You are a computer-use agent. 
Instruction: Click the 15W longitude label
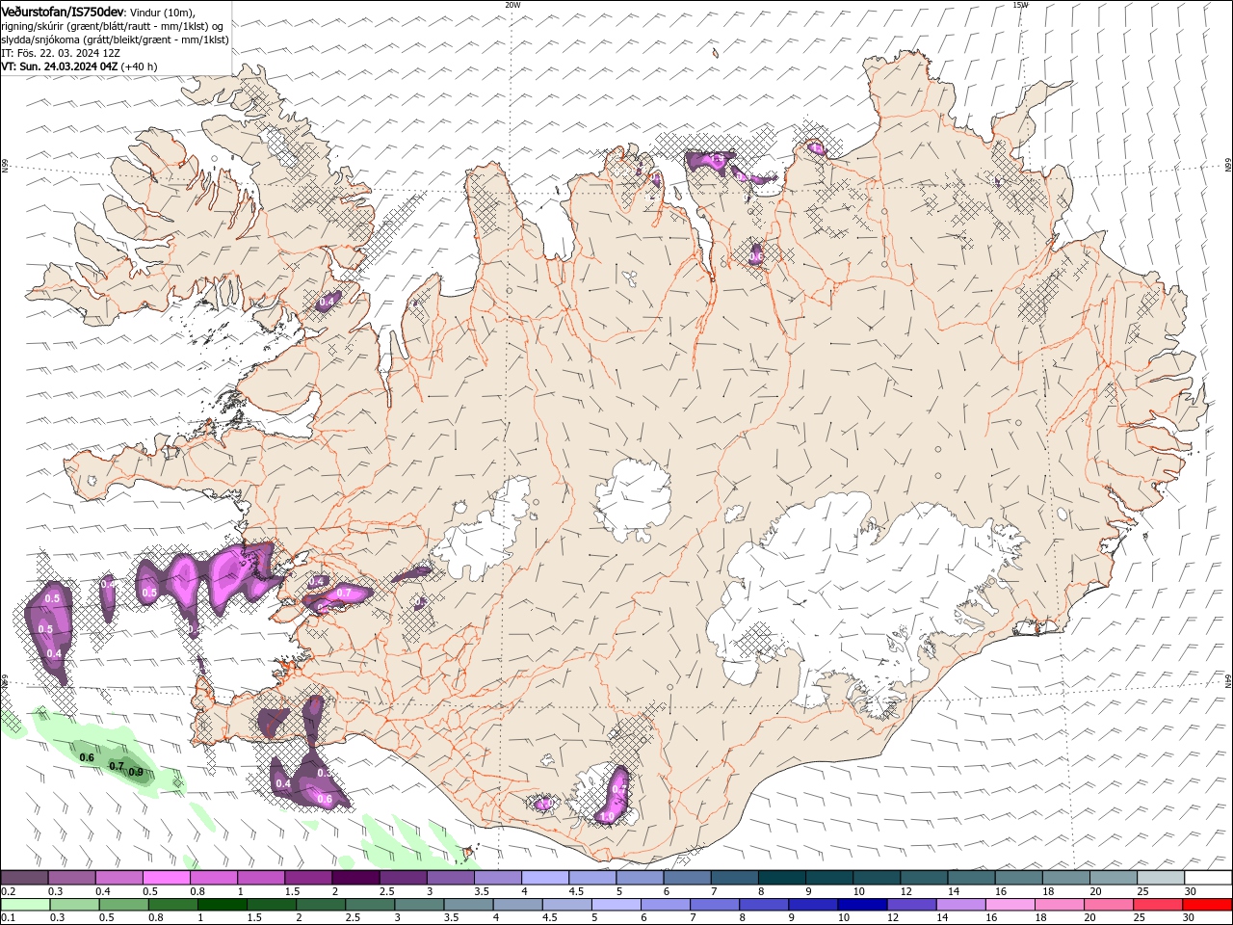coord(1020,5)
